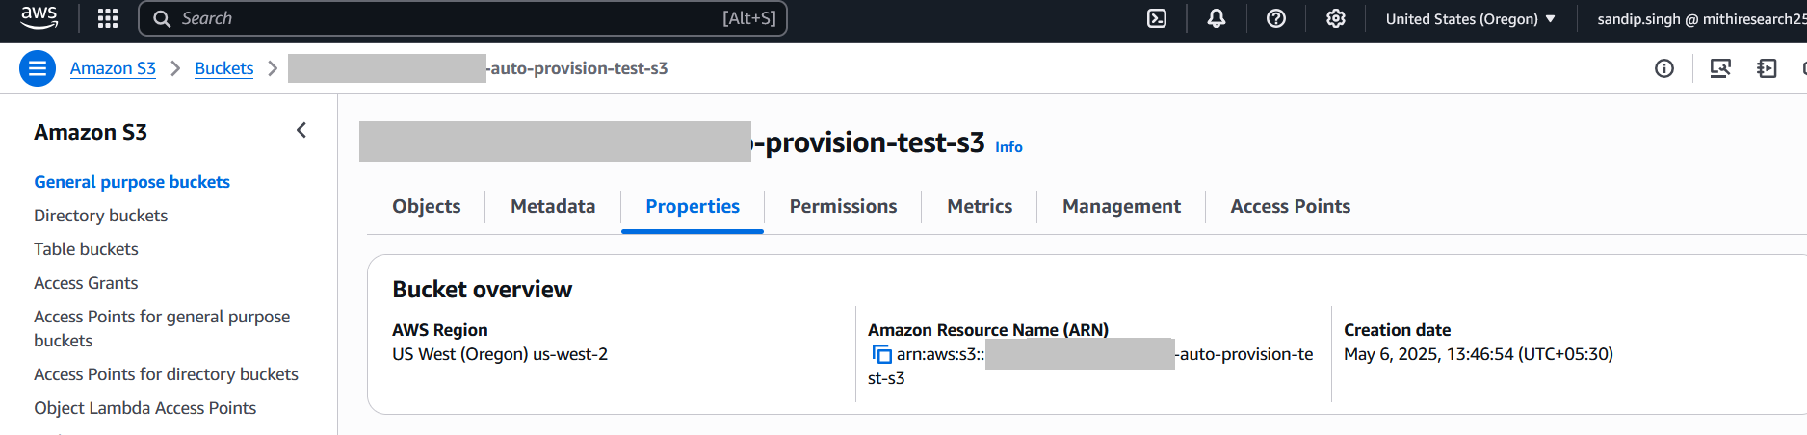
Task: Switch to the Objects tab
Action: coord(426,206)
